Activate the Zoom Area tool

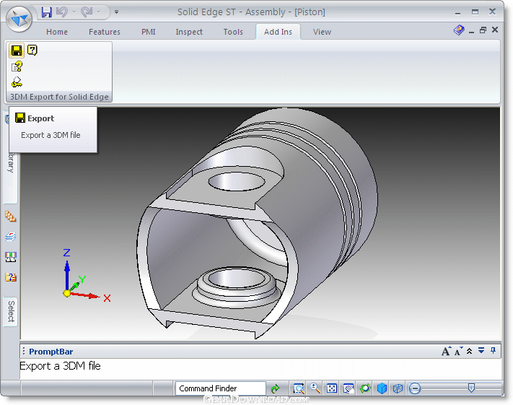[x=299, y=388]
